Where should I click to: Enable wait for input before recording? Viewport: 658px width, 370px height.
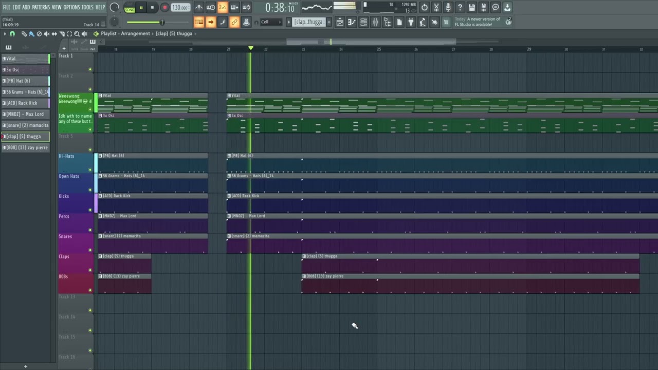tap(211, 7)
